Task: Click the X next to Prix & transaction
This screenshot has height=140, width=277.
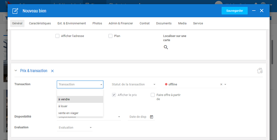Action: coord(52,71)
